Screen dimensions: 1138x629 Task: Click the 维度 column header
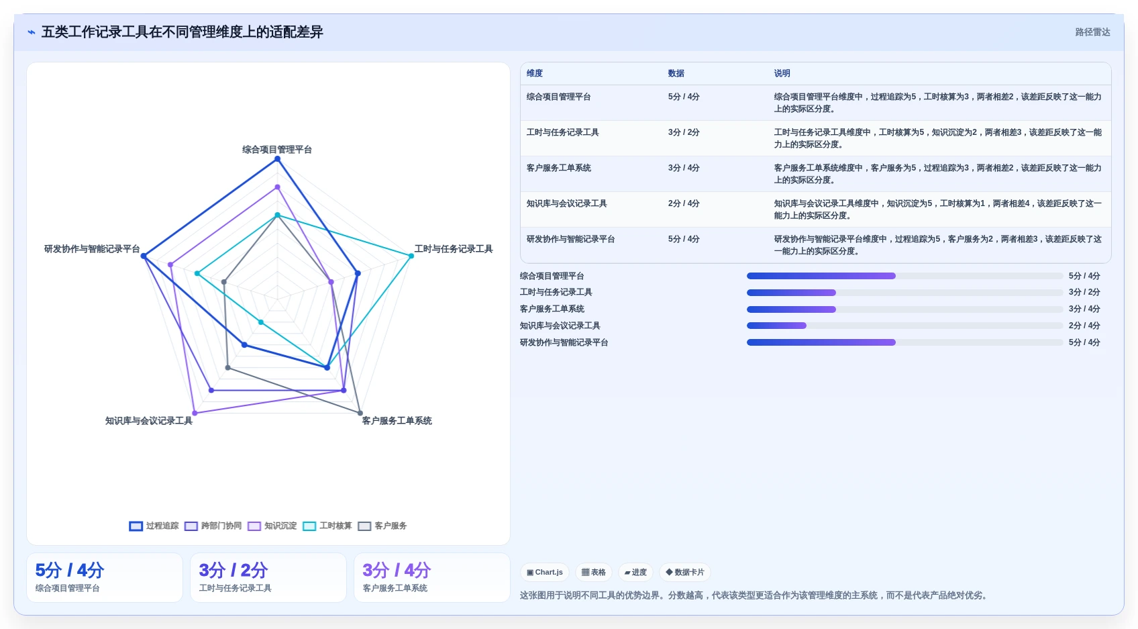pos(535,73)
